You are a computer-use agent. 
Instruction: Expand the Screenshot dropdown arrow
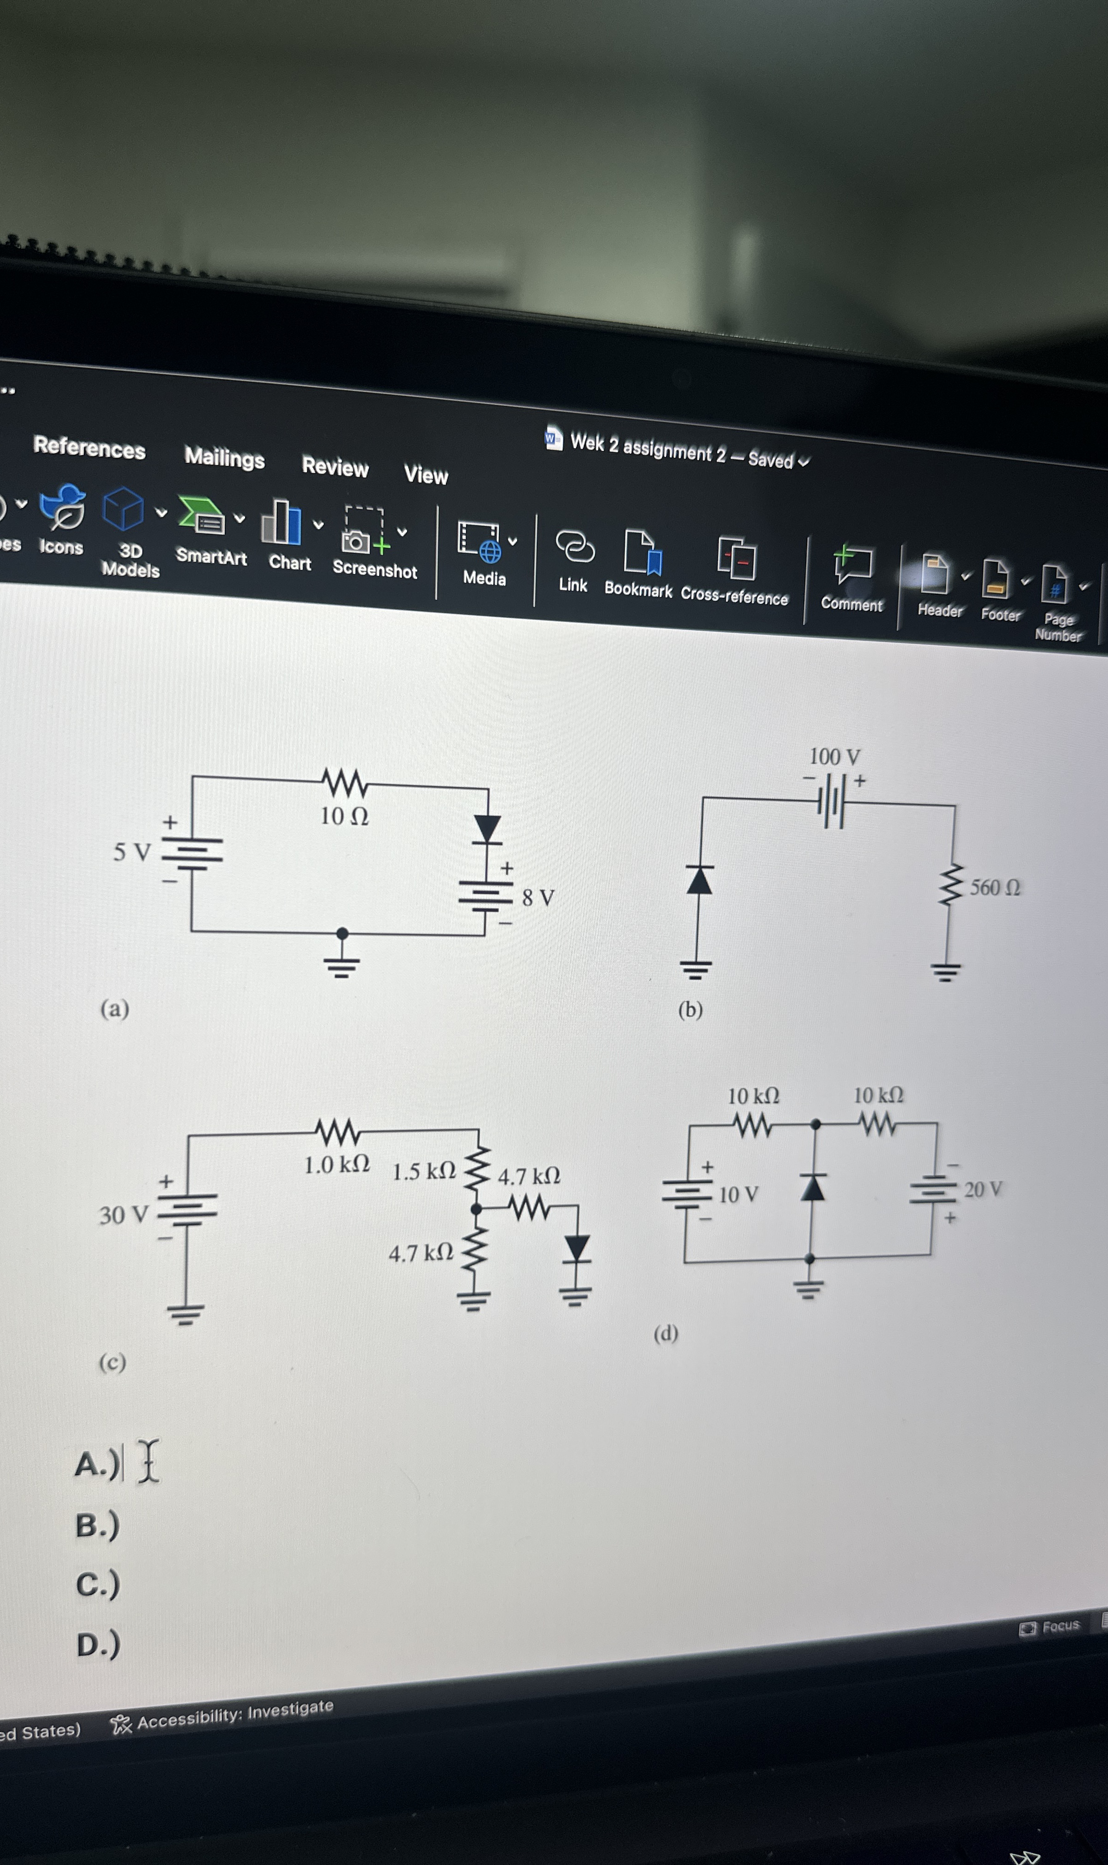(x=402, y=532)
